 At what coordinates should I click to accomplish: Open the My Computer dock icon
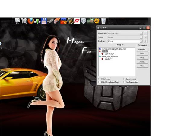[x=17, y=21]
